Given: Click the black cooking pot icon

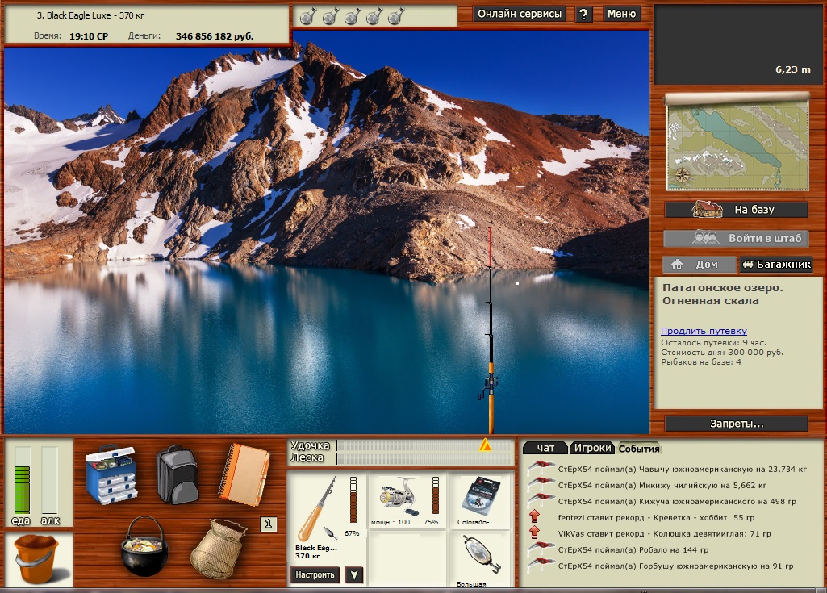Looking at the screenshot, I should tap(144, 546).
